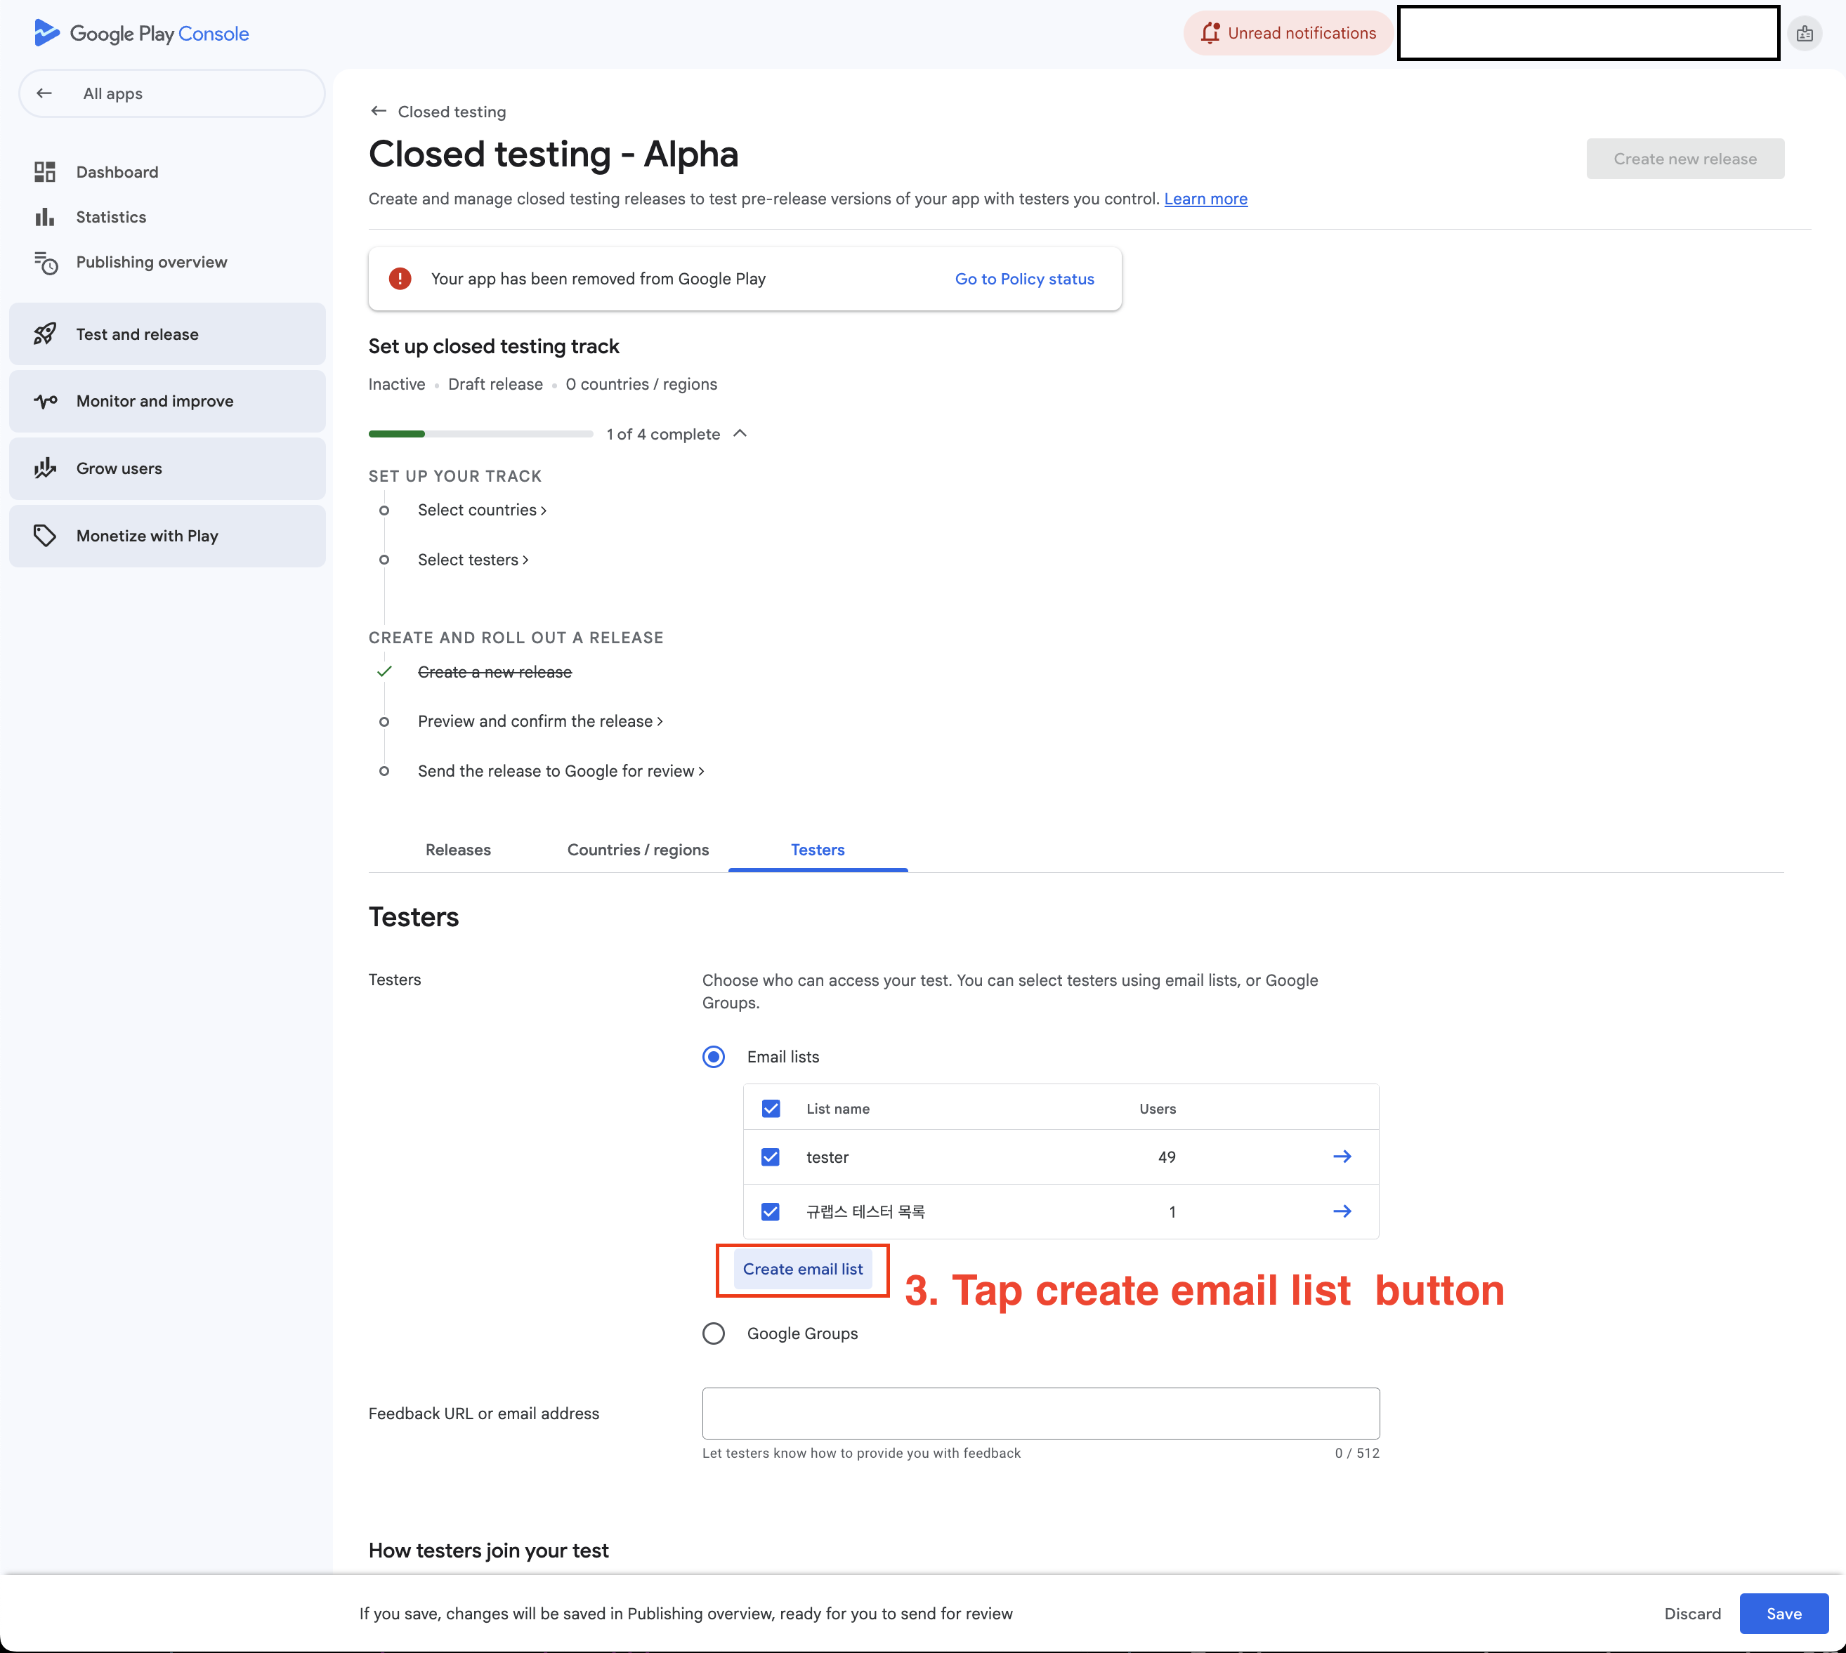Click the Feedback URL or email address field

(1040, 1412)
